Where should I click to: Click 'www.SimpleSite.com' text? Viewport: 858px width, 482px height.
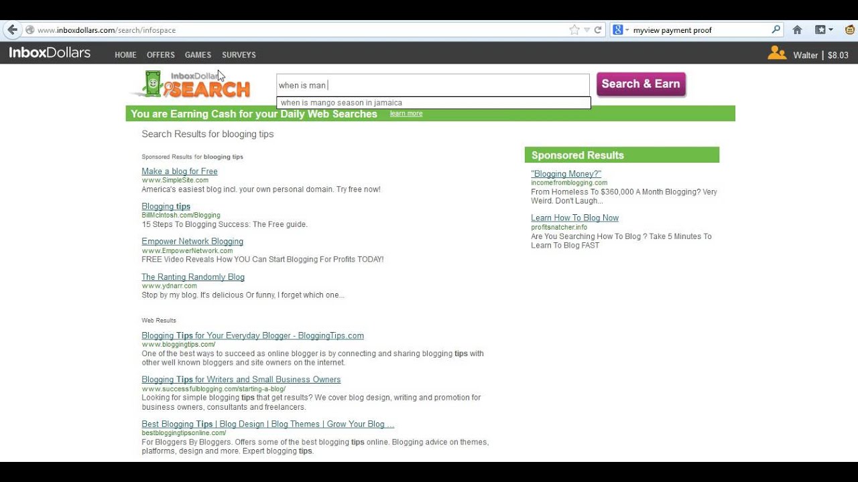175,181
